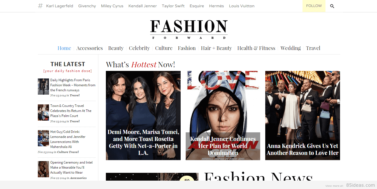This screenshot has width=377, height=189.
Task: Open the Culture menu item
Action: tap(164, 48)
